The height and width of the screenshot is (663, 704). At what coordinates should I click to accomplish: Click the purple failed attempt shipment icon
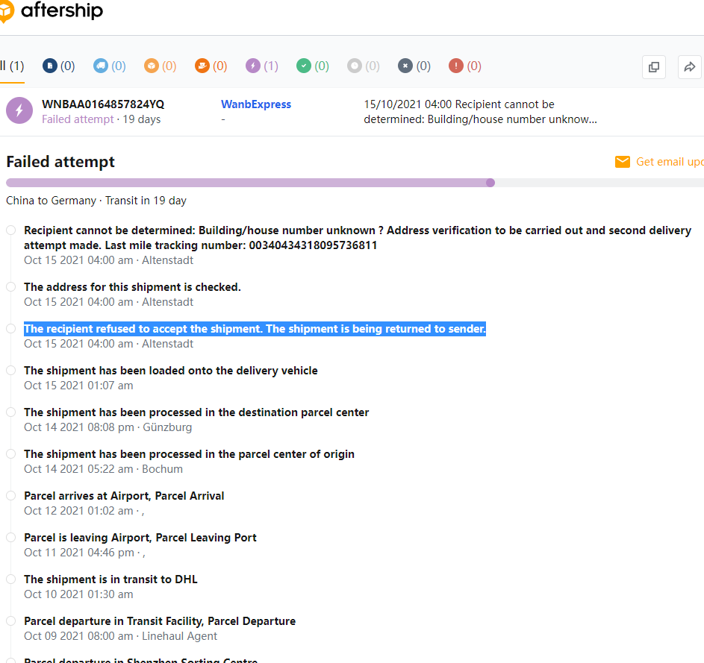click(x=19, y=110)
